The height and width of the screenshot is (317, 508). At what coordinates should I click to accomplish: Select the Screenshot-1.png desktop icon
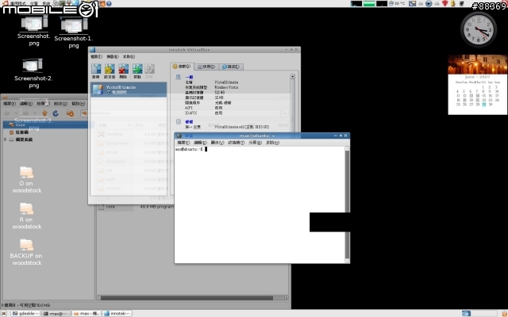[x=74, y=33]
